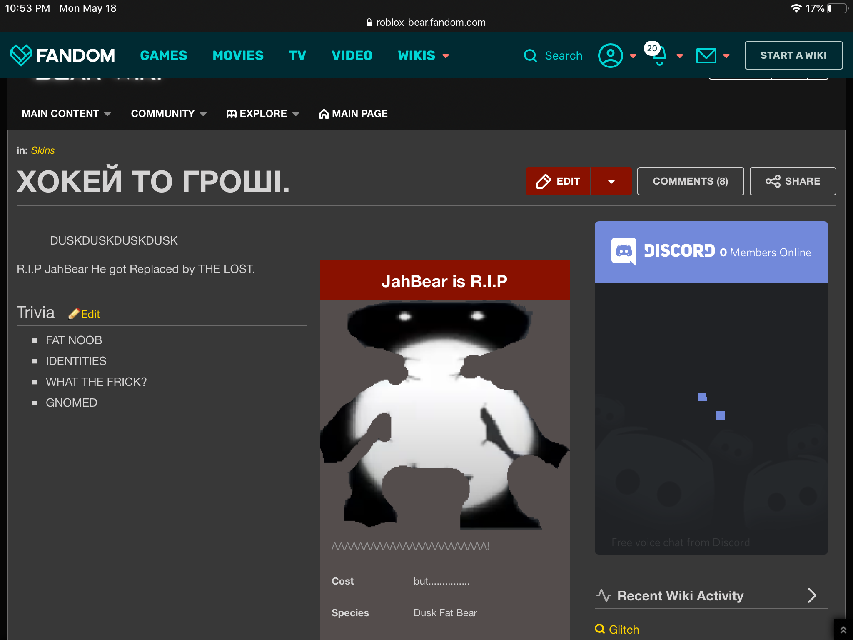Go to the GAMES section
Screen dimensions: 853x640
click(x=164, y=55)
